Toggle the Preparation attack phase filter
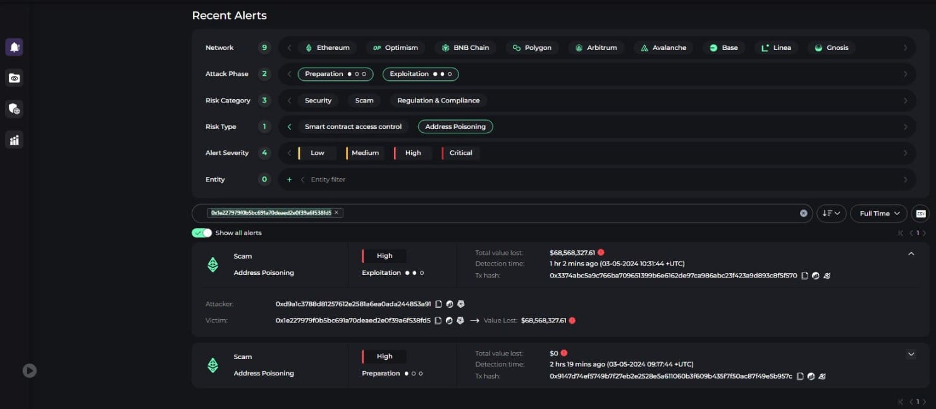The width and height of the screenshot is (936, 409). [335, 74]
